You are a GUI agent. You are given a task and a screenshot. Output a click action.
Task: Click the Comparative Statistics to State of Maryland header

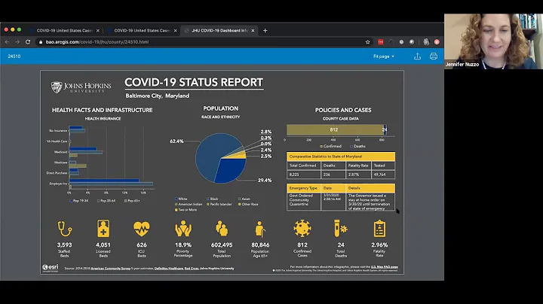[x=341, y=157]
